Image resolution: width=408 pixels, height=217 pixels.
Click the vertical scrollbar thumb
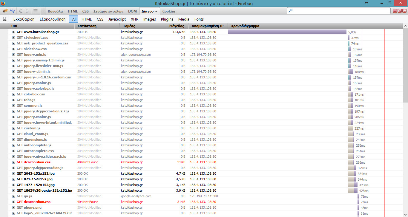point(405,66)
